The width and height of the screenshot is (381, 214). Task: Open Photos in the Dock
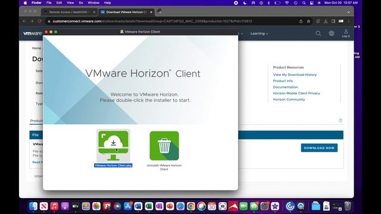(x=96, y=206)
